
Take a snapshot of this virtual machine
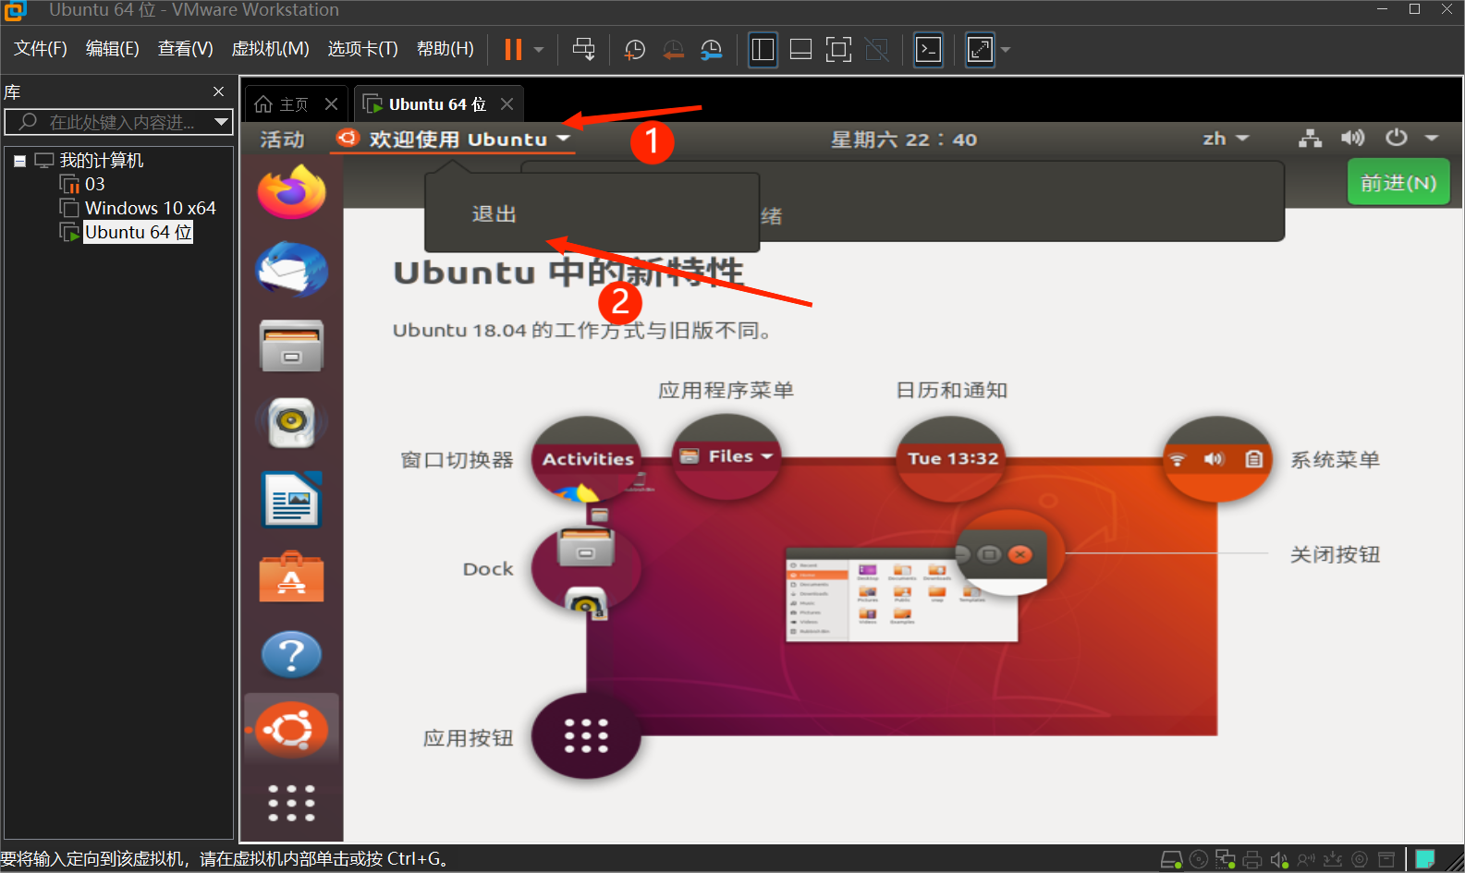point(635,50)
